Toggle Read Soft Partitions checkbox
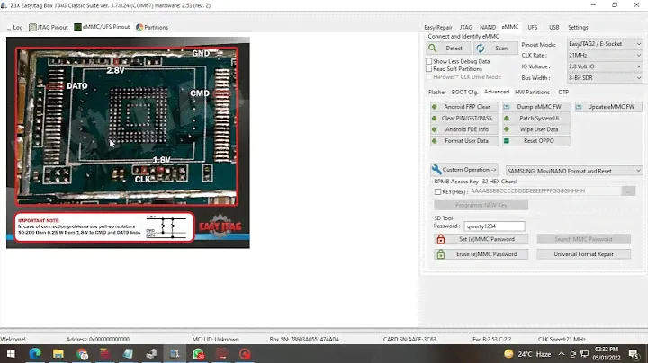Screen dimensions: 648x363 (x=429, y=69)
